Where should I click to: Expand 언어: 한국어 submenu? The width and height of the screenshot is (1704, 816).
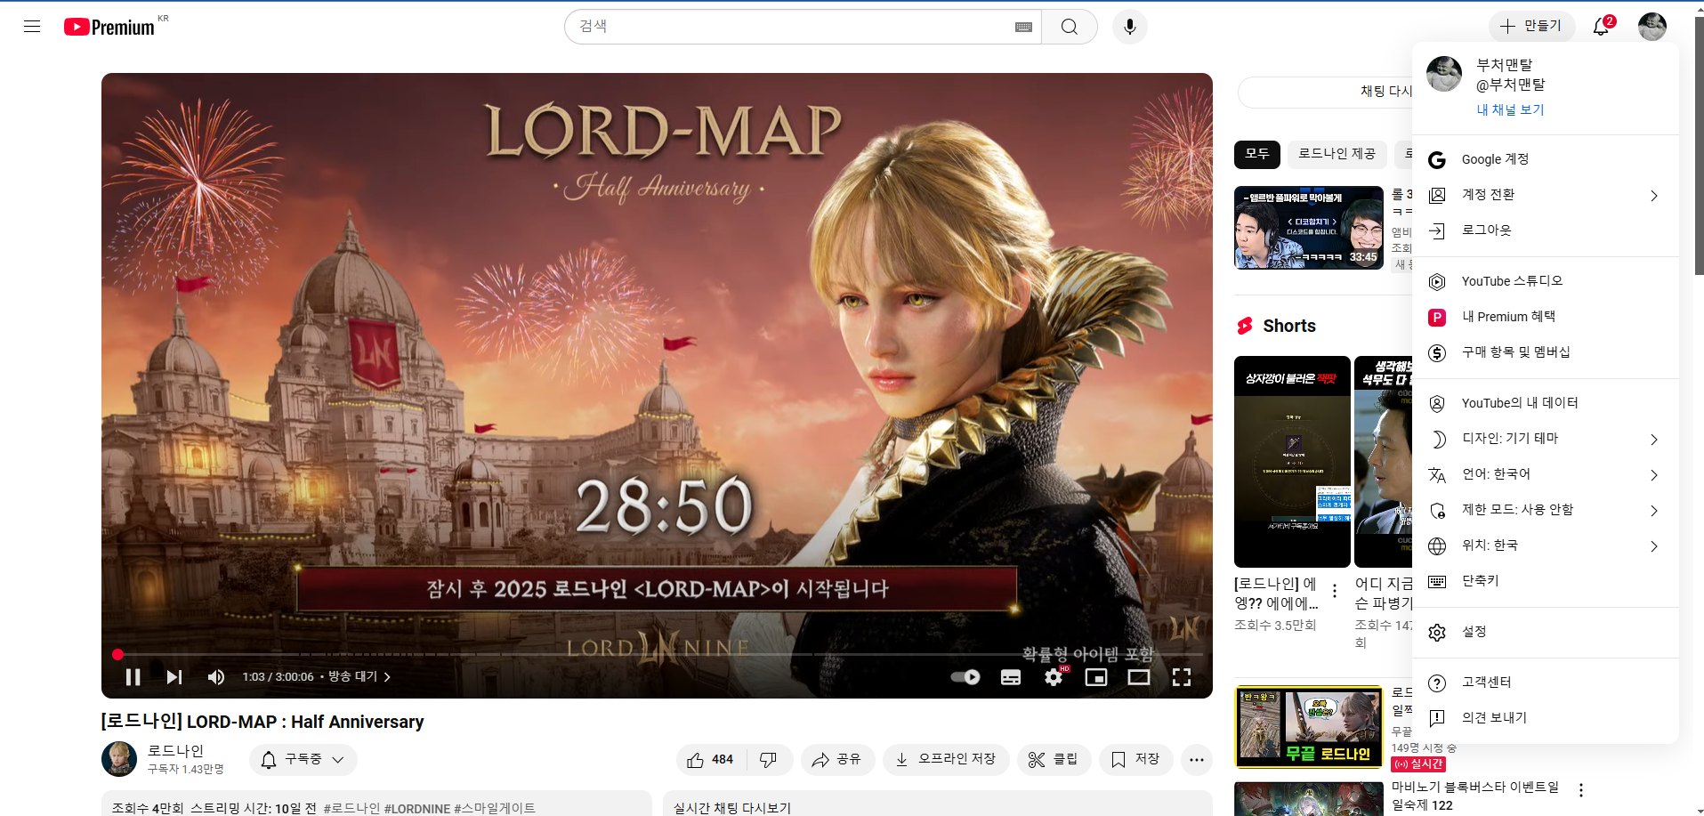click(1546, 474)
